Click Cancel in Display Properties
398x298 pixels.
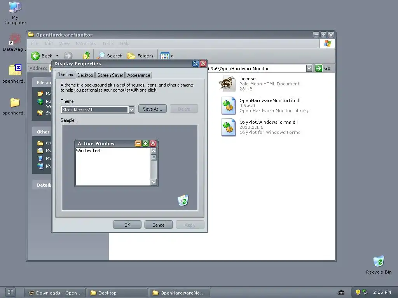[x=159, y=225]
